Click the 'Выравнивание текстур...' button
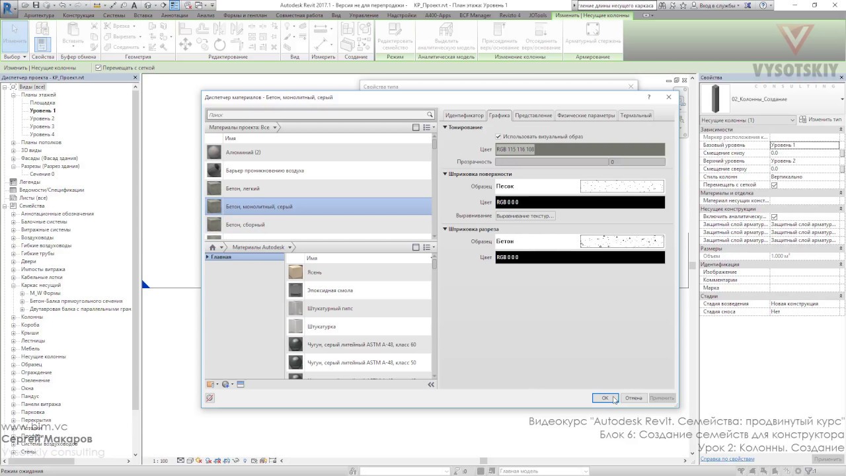The height and width of the screenshot is (476, 846). tap(525, 216)
